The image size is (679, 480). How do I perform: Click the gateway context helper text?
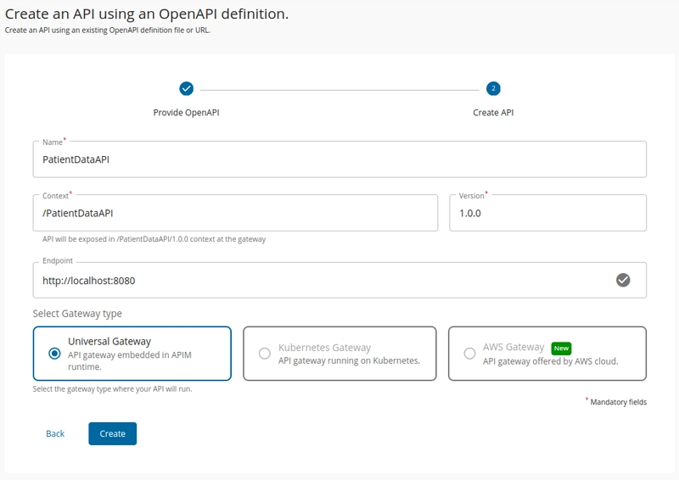click(154, 239)
